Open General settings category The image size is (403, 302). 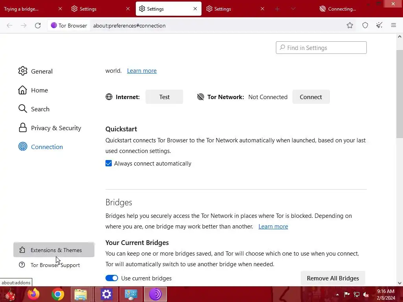pyautogui.click(x=35, y=71)
